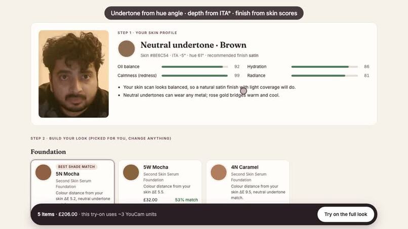Click the 53% match label
Viewport: 408px width, 229px height.
click(x=186, y=200)
